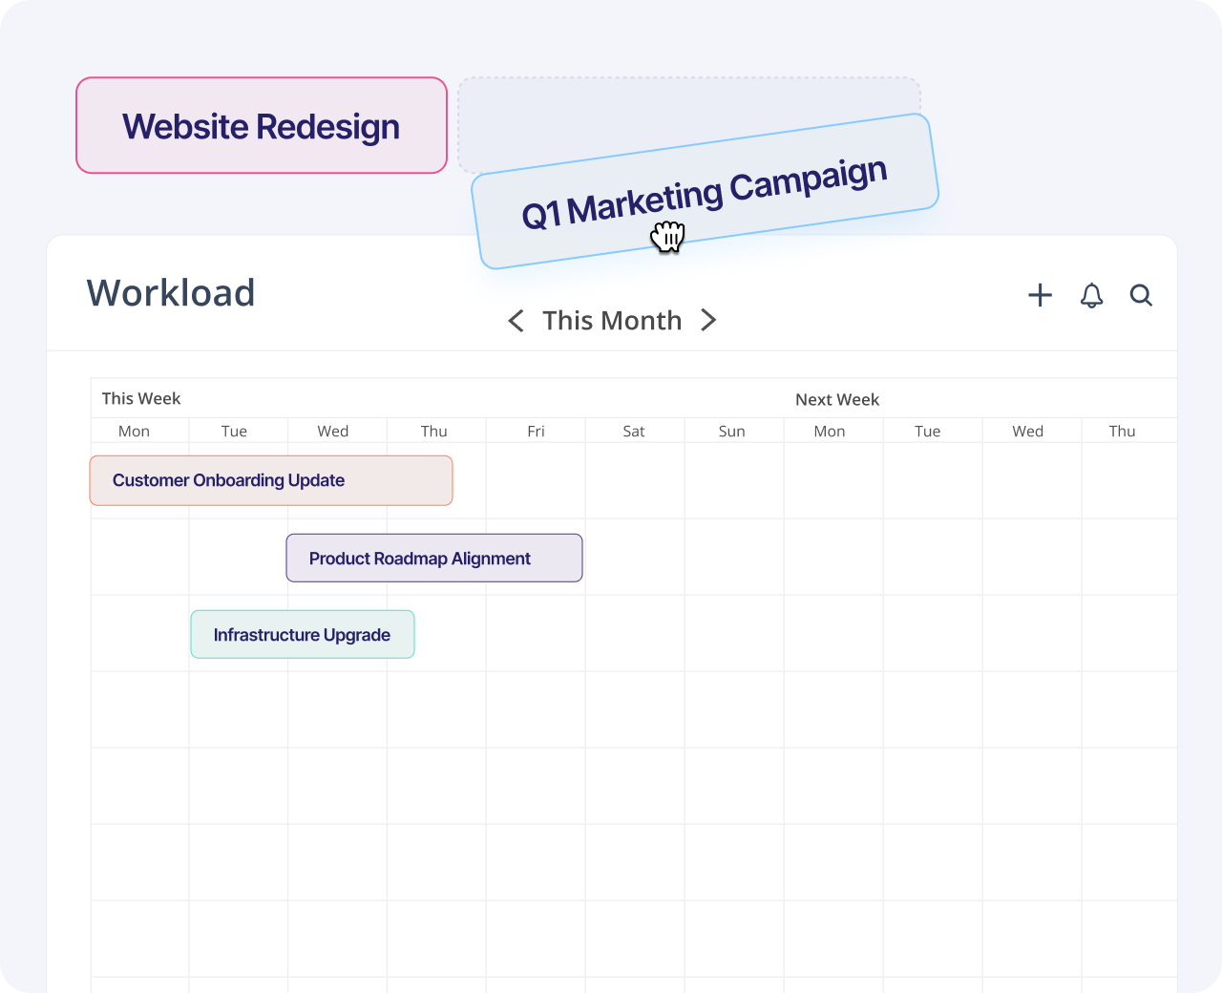Image resolution: width=1222 pixels, height=993 pixels.
Task: Click the This Month label
Action: 612,321
